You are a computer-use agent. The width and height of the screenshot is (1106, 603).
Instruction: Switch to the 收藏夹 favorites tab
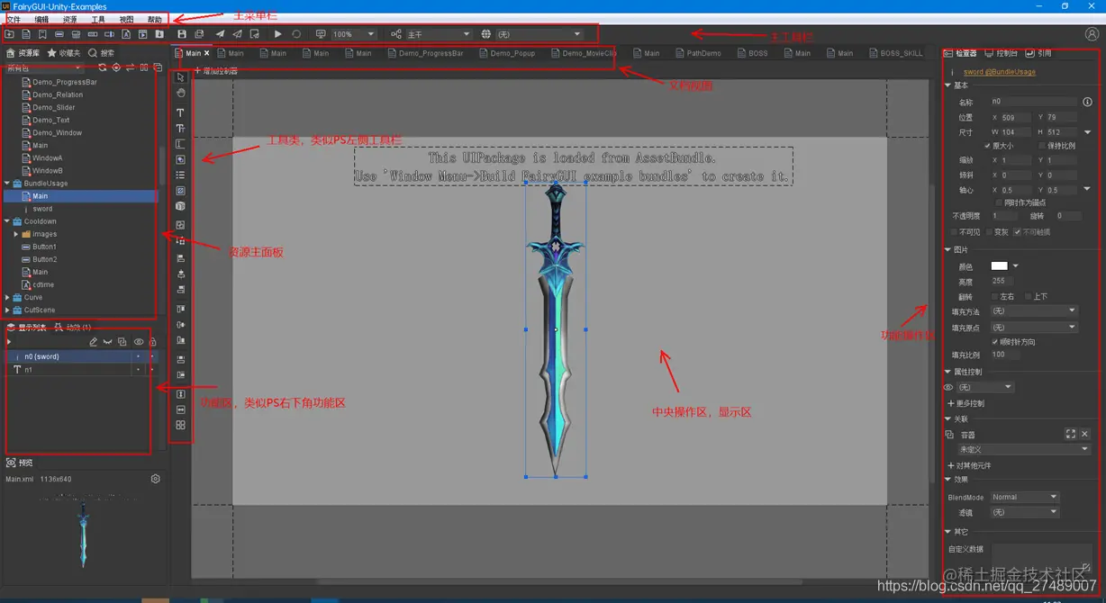point(64,53)
